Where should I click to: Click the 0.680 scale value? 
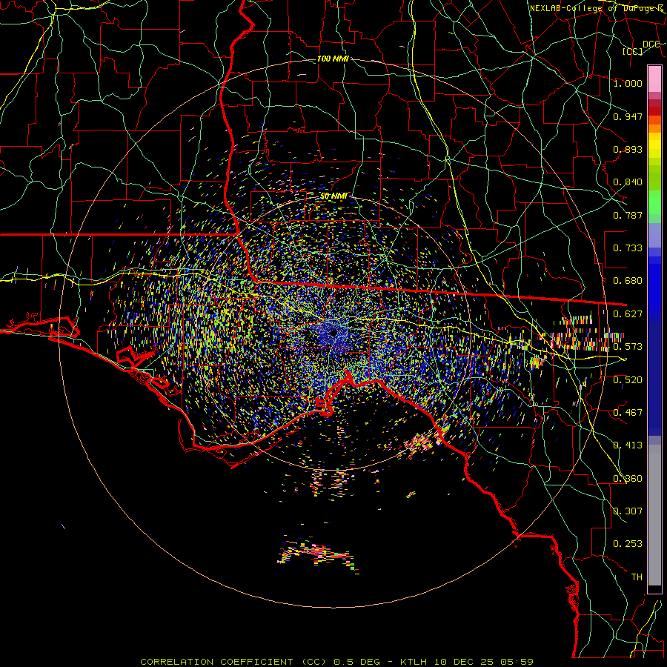coord(628,281)
